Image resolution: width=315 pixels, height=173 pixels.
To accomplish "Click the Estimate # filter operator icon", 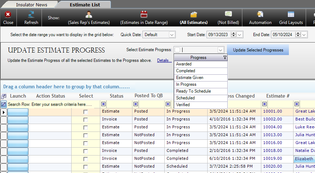I will point(265,104).
